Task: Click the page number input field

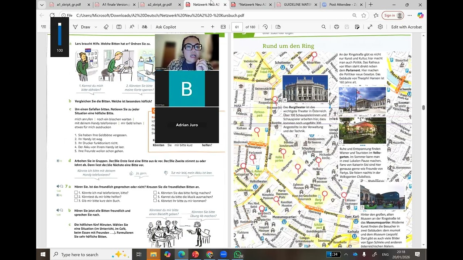Action: pyautogui.click(x=237, y=27)
